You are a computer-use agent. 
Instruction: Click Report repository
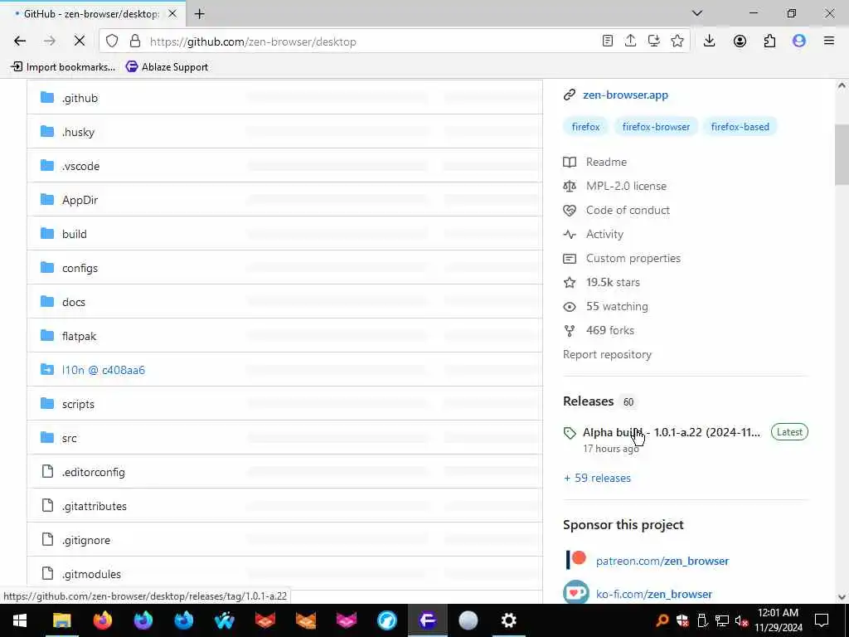[607, 355]
